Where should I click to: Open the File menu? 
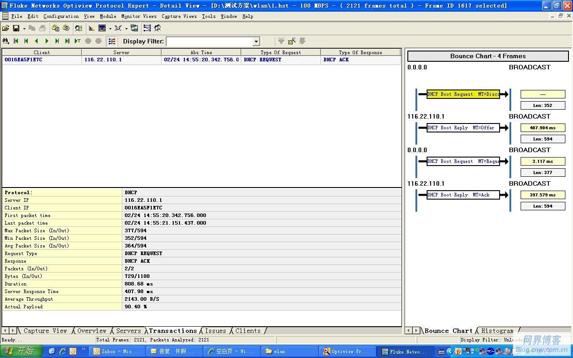(17, 16)
